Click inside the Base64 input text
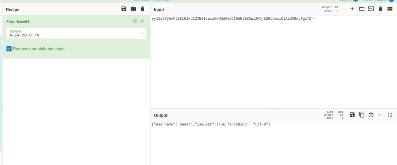 pyautogui.click(x=233, y=19)
